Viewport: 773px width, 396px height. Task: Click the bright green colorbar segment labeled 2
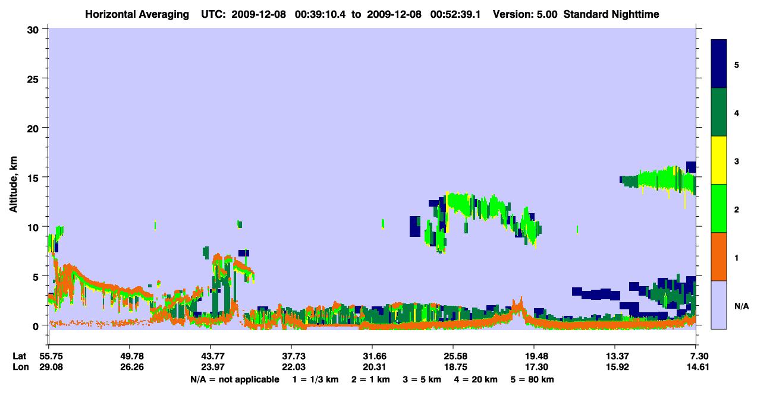(x=719, y=208)
